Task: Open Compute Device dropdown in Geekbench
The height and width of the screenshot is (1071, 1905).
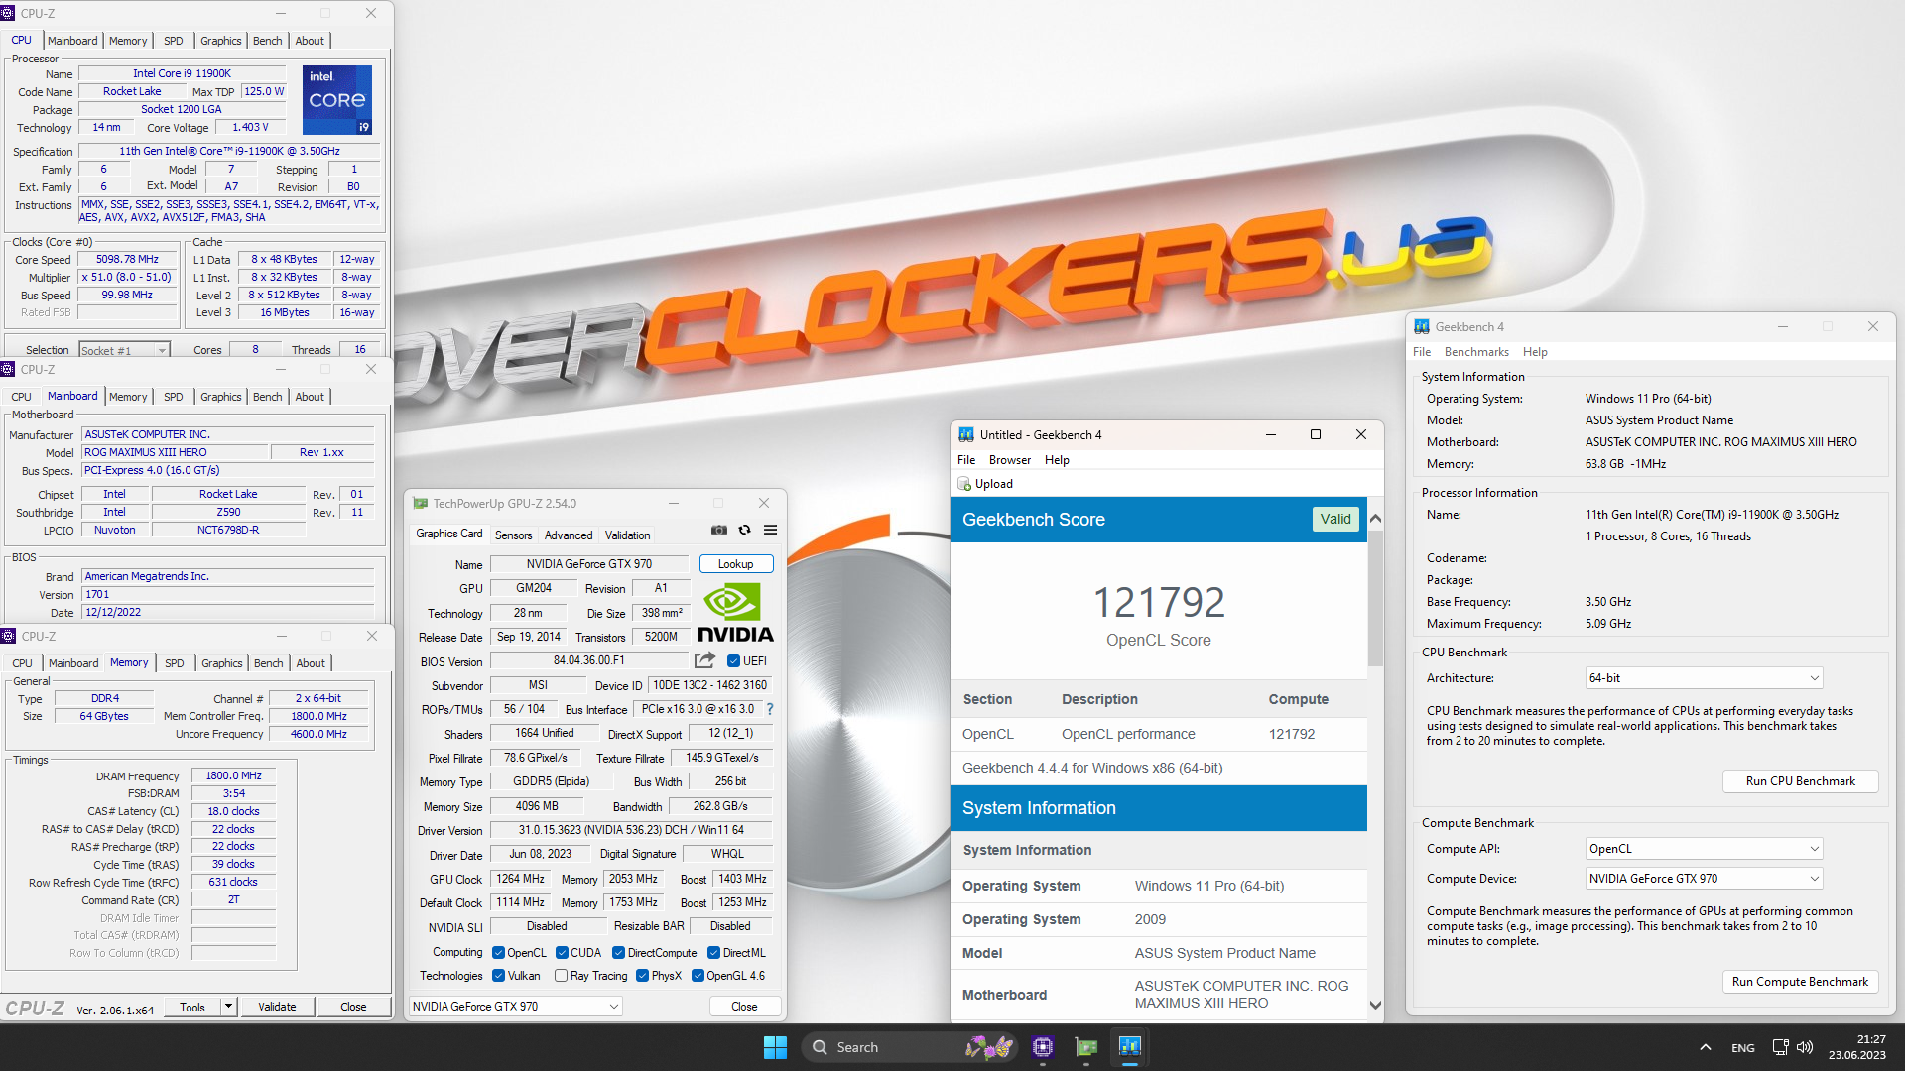Action: (1704, 879)
